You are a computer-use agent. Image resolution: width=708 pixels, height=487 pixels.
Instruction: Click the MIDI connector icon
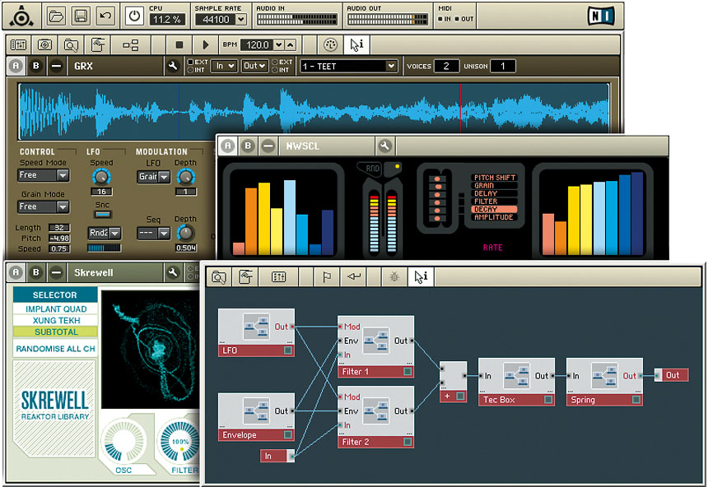[330, 44]
